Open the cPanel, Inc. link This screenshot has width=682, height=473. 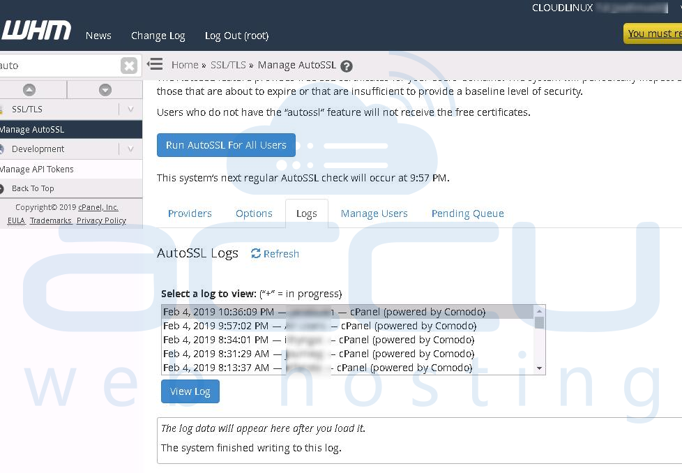[98, 207]
